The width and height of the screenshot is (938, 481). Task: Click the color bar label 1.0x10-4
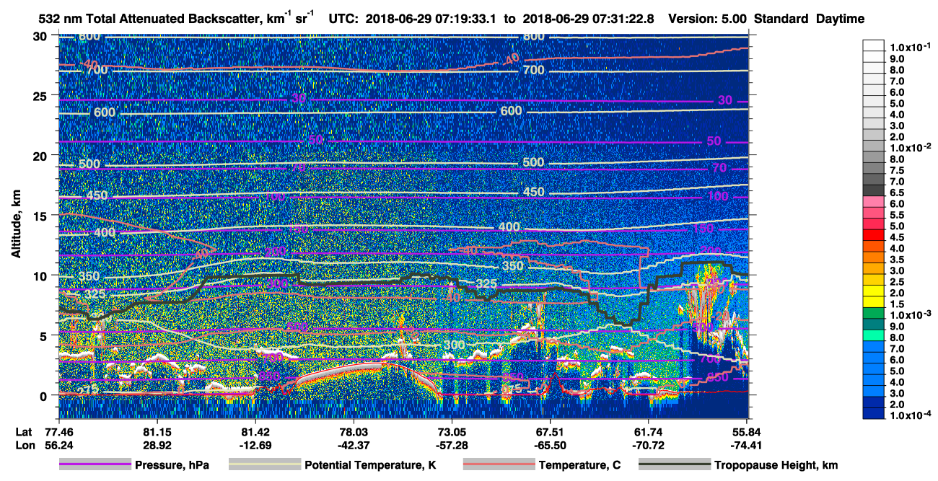point(910,415)
